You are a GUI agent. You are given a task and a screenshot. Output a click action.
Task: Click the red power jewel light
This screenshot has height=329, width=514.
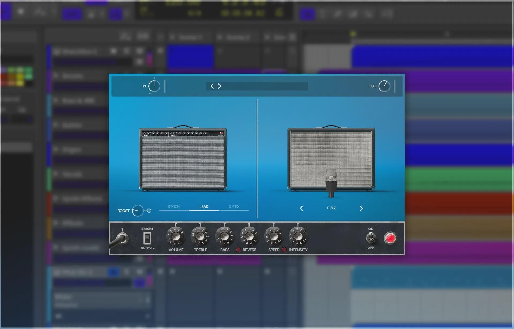[x=390, y=238]
